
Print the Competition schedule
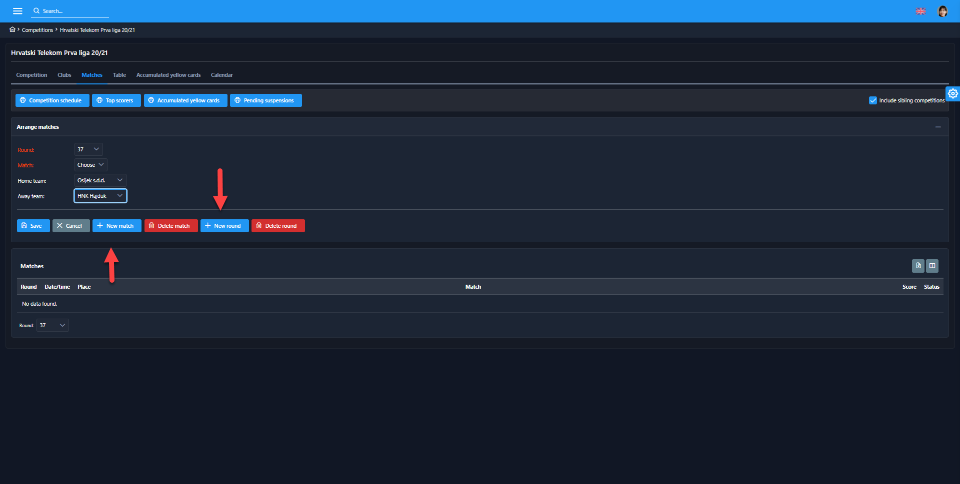tap(52, 100)
